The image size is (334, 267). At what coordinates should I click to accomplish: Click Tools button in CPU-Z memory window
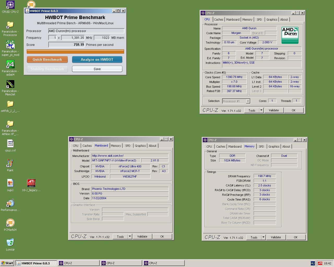(254, 237)
